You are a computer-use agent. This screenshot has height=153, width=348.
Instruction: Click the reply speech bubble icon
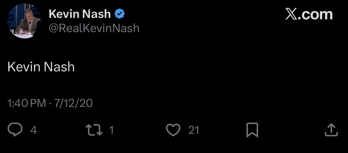pyautogui.click(x=15, y=130)
